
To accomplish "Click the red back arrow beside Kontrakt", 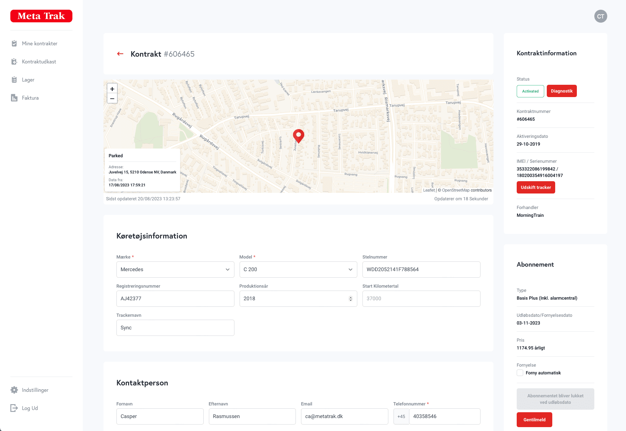I will [x=120, y=54].
